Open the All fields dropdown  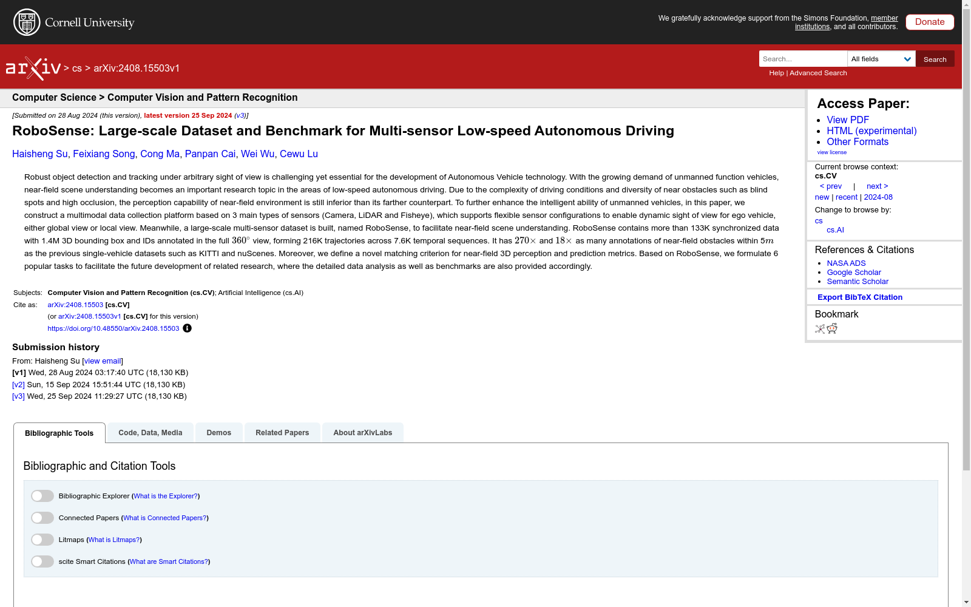[x=881, y=59]
